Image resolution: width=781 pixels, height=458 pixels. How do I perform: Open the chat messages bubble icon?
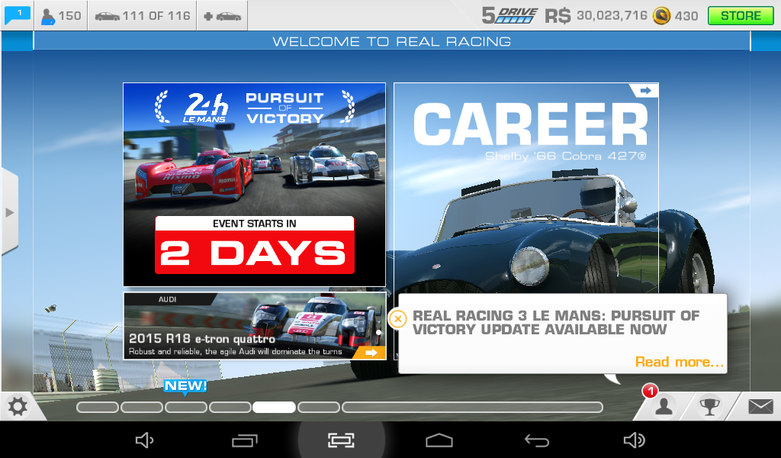(x=18, y=15)
